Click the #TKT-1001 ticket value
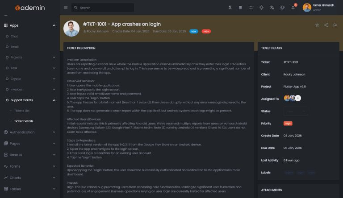This screenshot has width=343, height=198. click(x=291, y=62)
